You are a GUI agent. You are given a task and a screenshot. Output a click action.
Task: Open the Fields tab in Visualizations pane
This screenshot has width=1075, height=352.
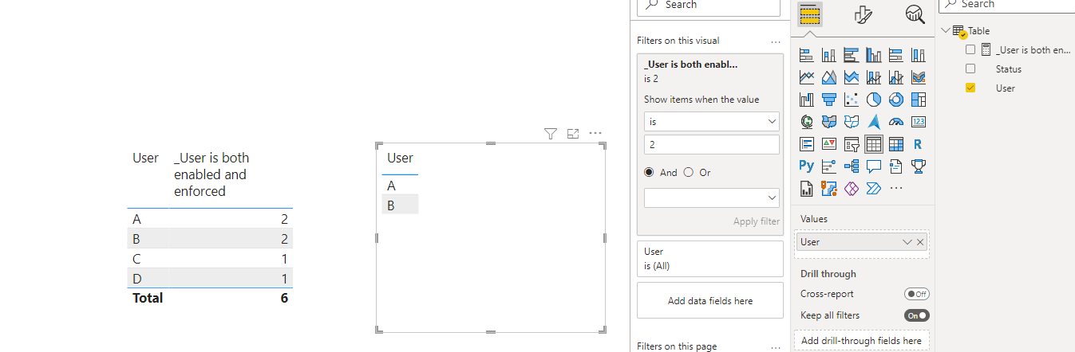(810, 15)
